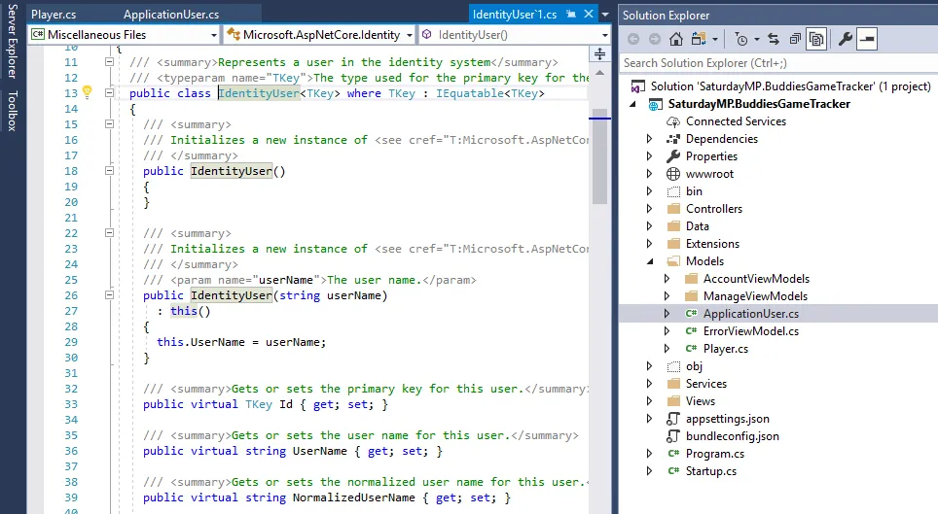Click the C# icon of ErrorViewModel.cs
938x514 pixels.
(x=691, y=330)
